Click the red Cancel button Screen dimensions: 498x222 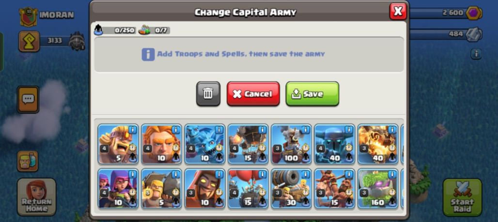coord(253,94)
